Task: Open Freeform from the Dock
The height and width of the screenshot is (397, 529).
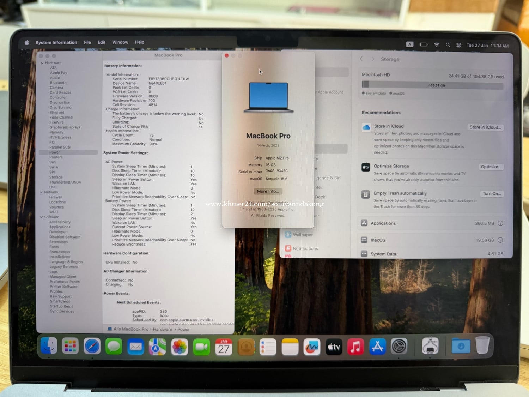Action: pyautogui.click(x=312, y=347)
